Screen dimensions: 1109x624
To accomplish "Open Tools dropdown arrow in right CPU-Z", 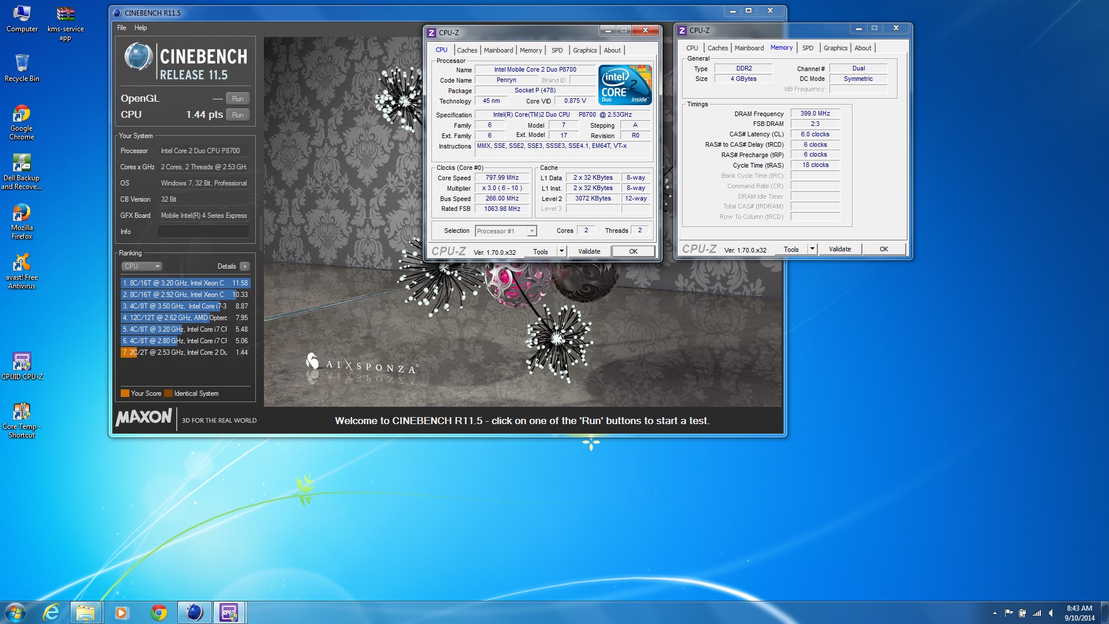I will tap(812, 249).
